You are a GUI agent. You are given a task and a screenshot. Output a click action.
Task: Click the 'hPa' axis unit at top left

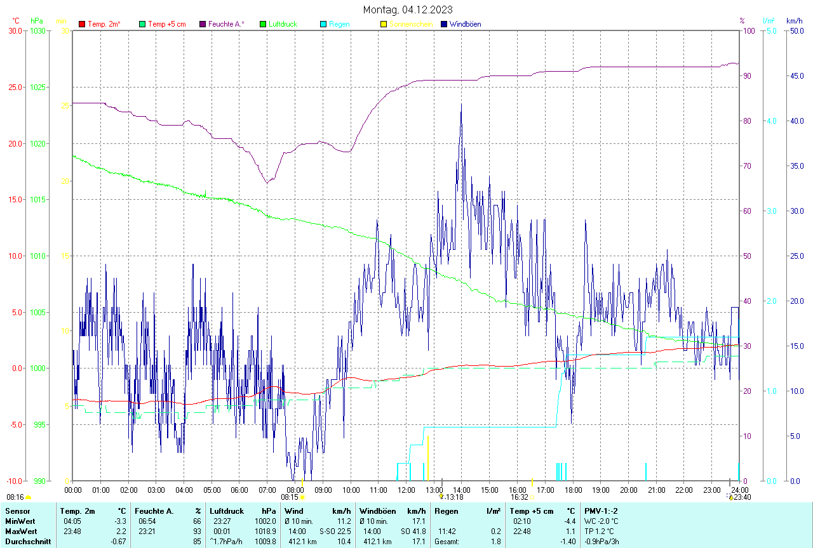tap(36, 21)
